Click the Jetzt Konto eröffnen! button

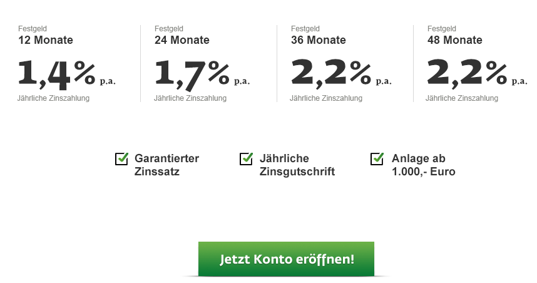(286, 259)
